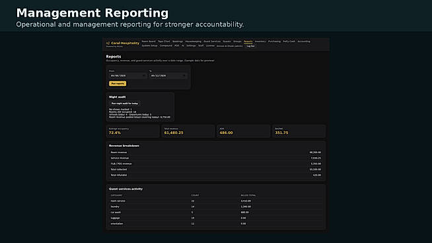Click the No-shows marked line
The image size is (432, 243).
[120, 110]
